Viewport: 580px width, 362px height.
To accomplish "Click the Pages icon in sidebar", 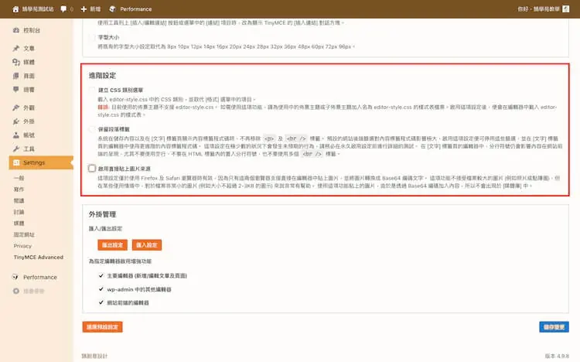I will [16, 76].
